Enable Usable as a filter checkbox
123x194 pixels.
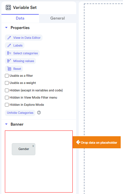coord(7,76)
